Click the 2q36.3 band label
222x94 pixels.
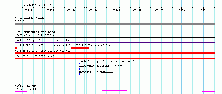click(x=19, y=22)
